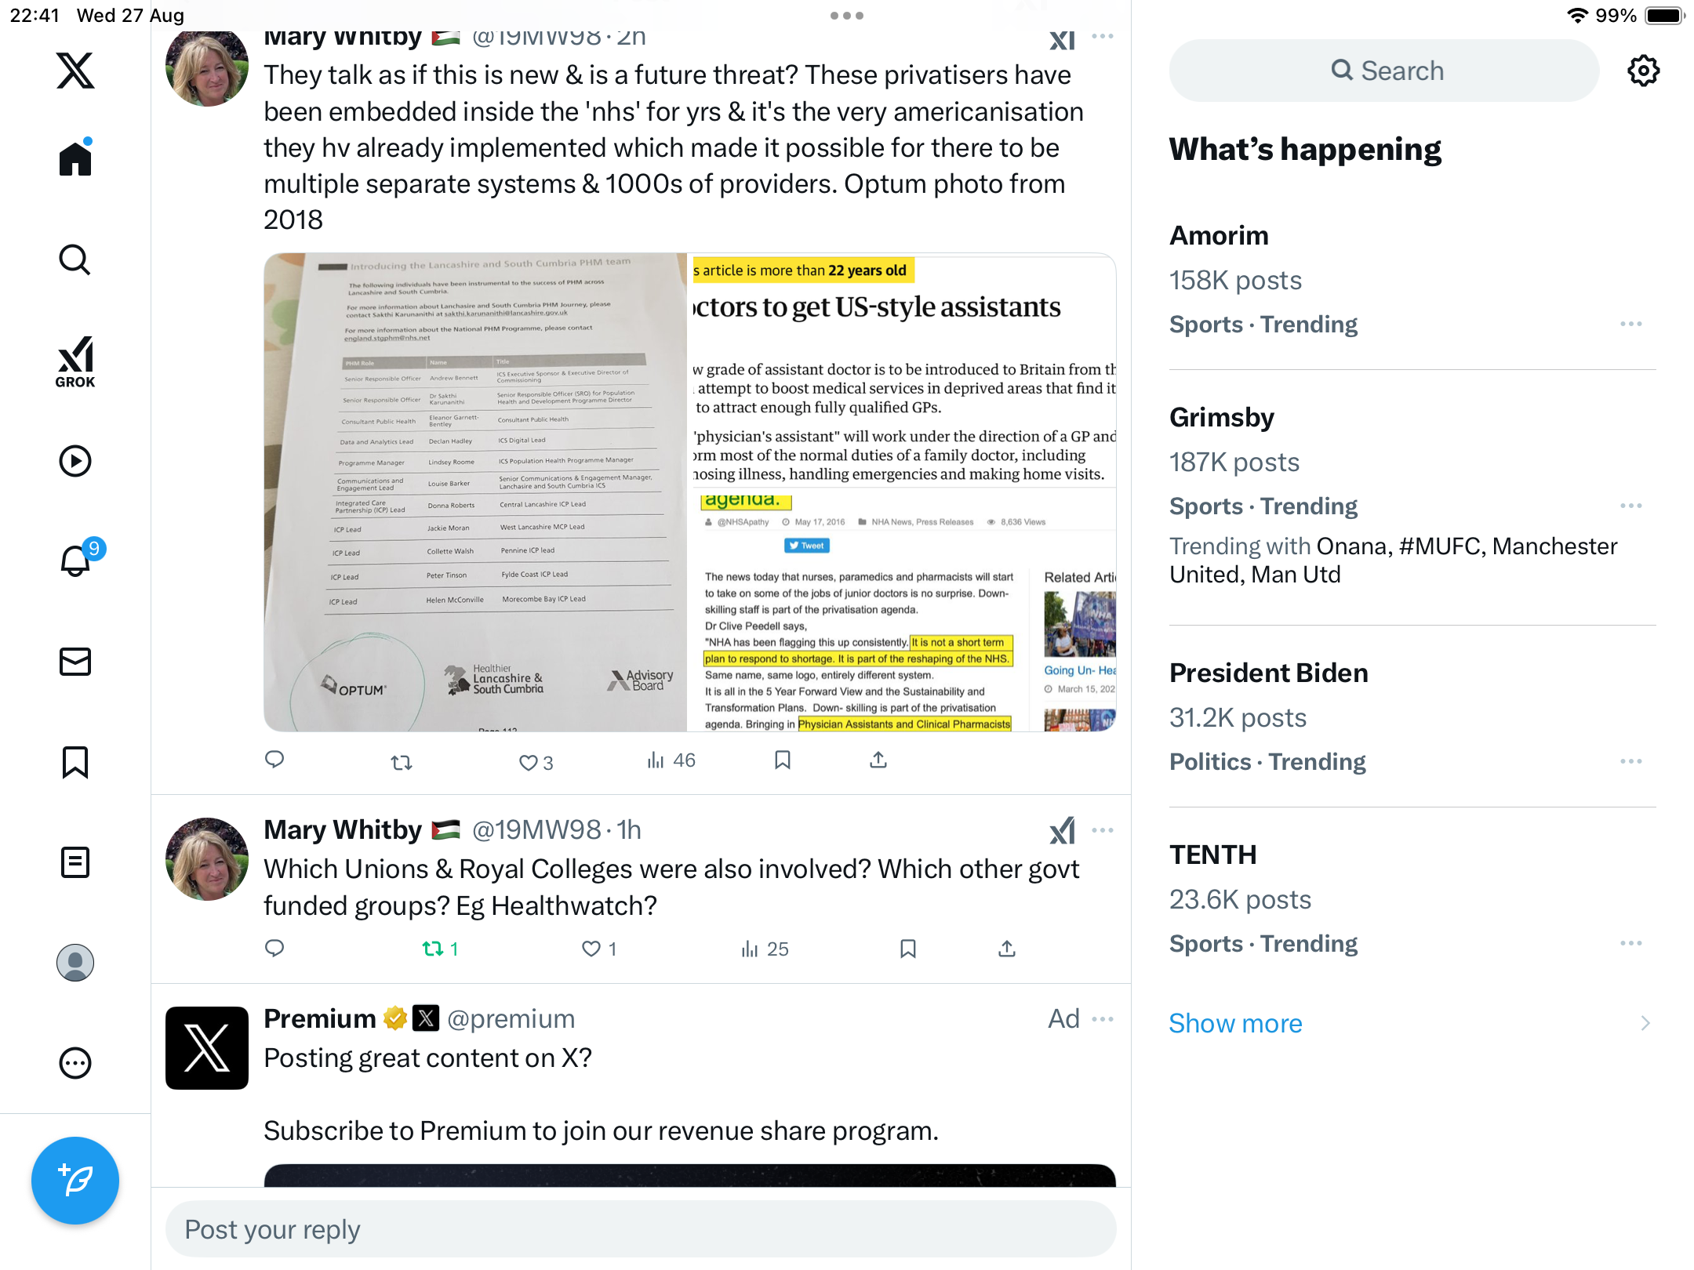1694x1270 pixels.
Task: Open more options on the Premium ad
Action: tap(1103, 1018)
